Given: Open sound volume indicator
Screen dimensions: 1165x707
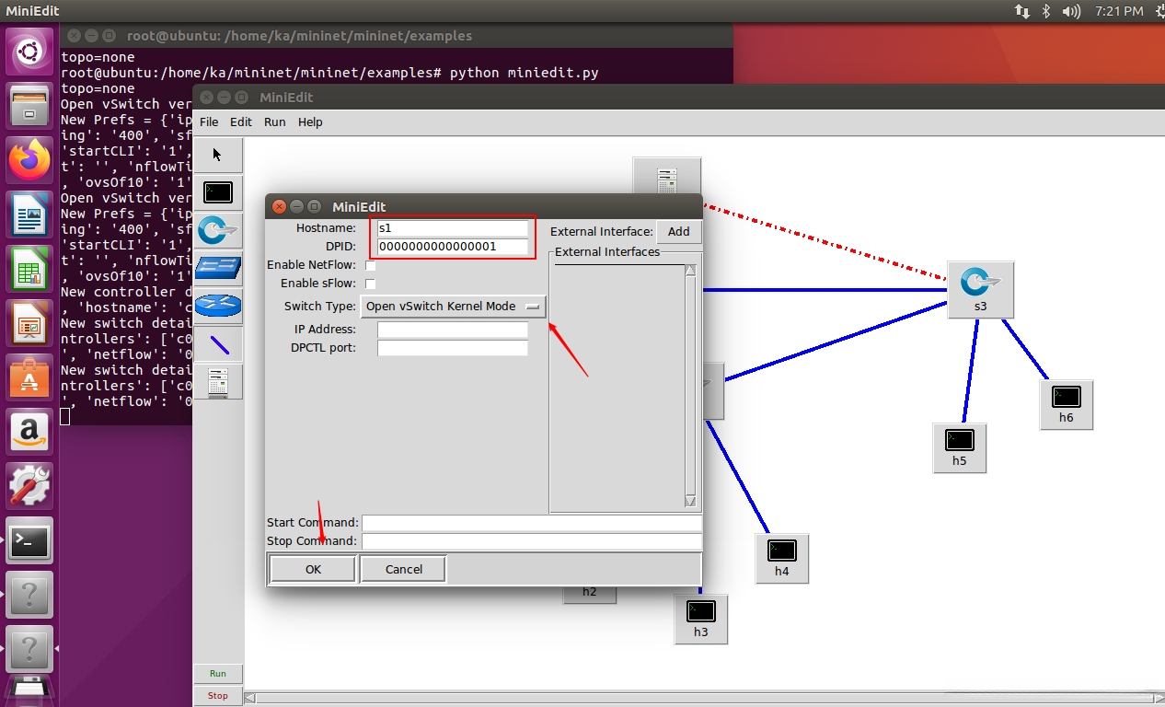Looking at the screenshot, I should pyautogui.click(x=1071, y=11).
